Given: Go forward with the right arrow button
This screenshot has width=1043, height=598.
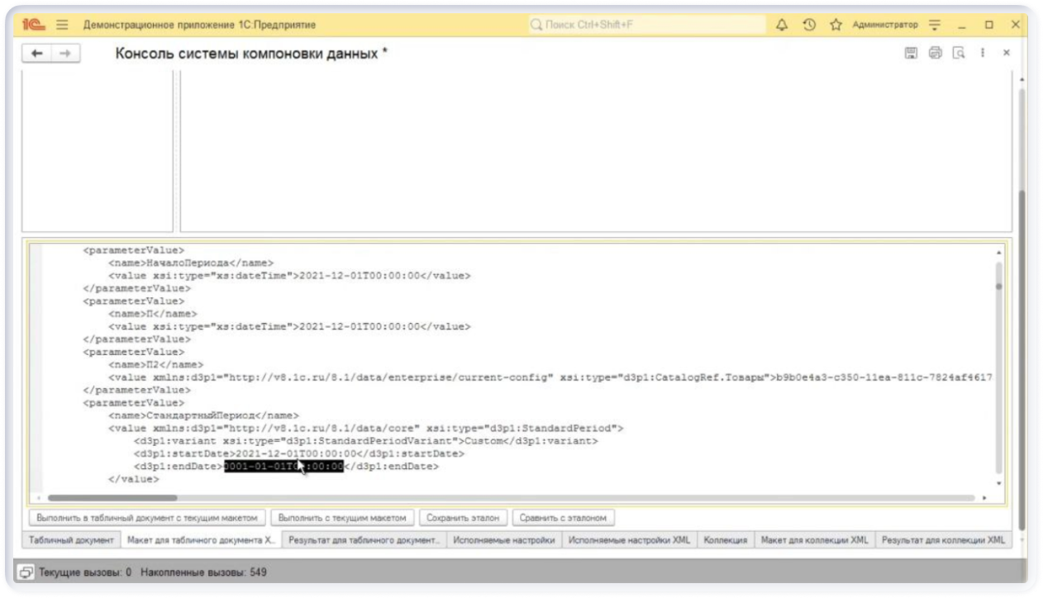Looking at the screenshot, I should 64,53.
